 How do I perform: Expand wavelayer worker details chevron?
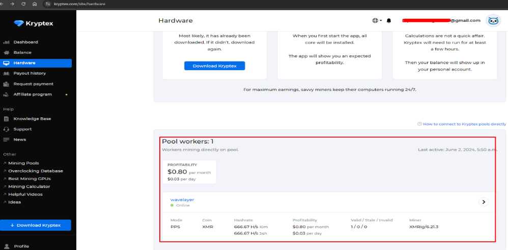tap(484, 202)
